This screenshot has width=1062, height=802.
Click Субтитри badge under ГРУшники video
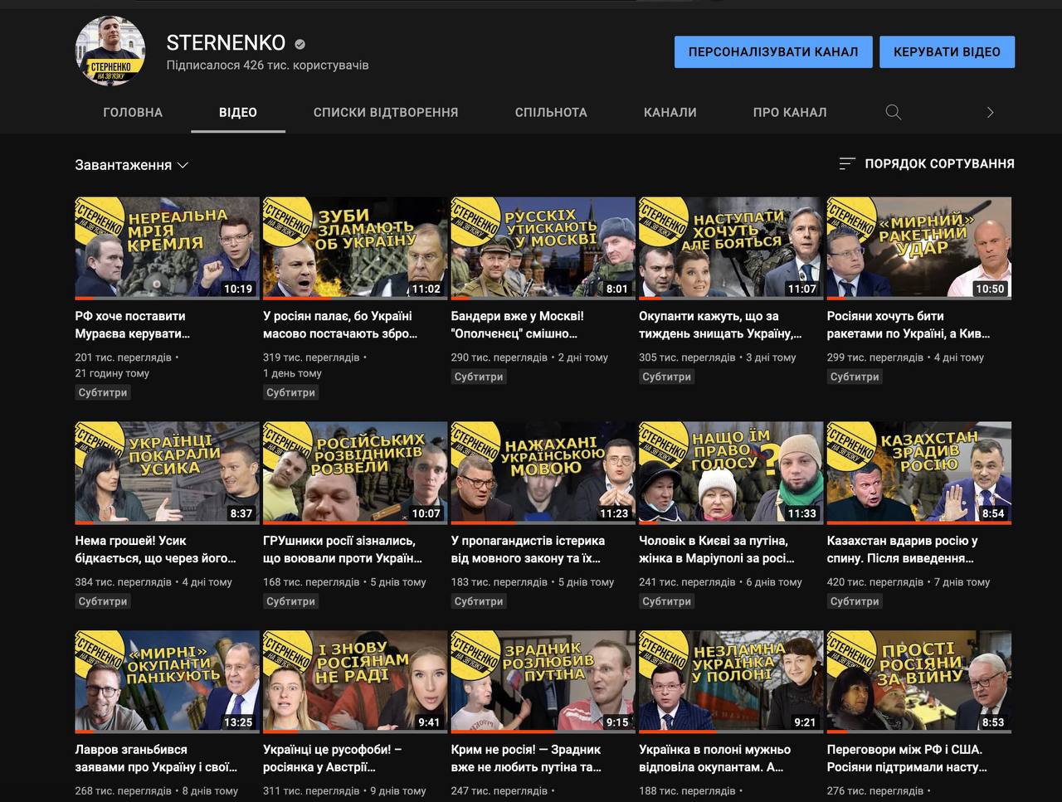click(290, 601)
